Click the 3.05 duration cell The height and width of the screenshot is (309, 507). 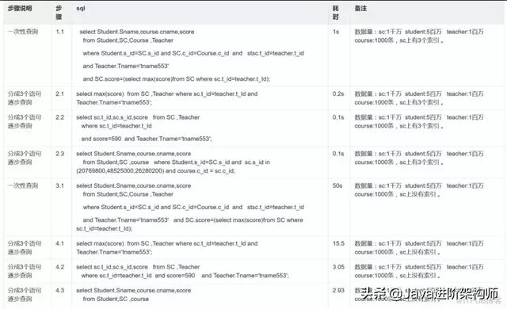click(338, 267)
